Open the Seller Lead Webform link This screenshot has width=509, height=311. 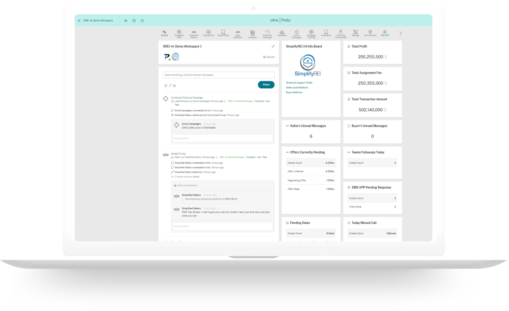tap(297, 87)
